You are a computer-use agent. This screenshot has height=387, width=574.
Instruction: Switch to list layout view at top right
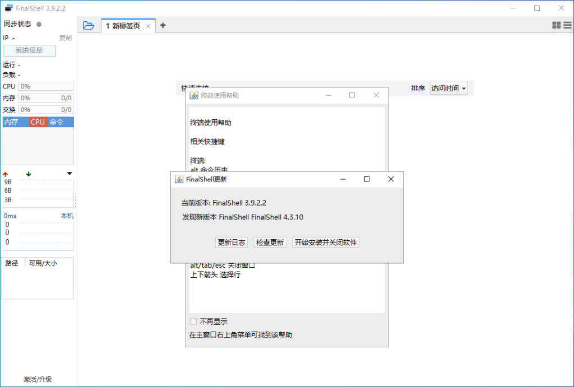(x=568, y=25)
